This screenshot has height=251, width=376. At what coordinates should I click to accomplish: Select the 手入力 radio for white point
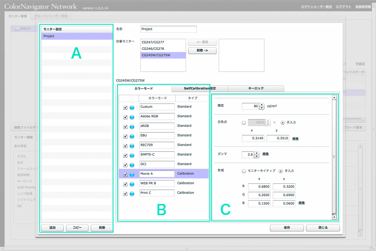(x=283, y=123)
